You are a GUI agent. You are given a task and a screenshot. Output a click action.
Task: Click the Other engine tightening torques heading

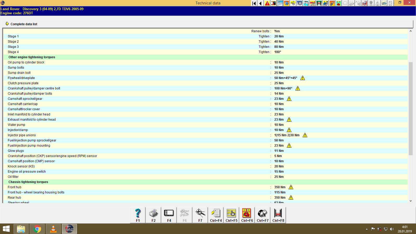pyautogui.click(x=205, y=57)
